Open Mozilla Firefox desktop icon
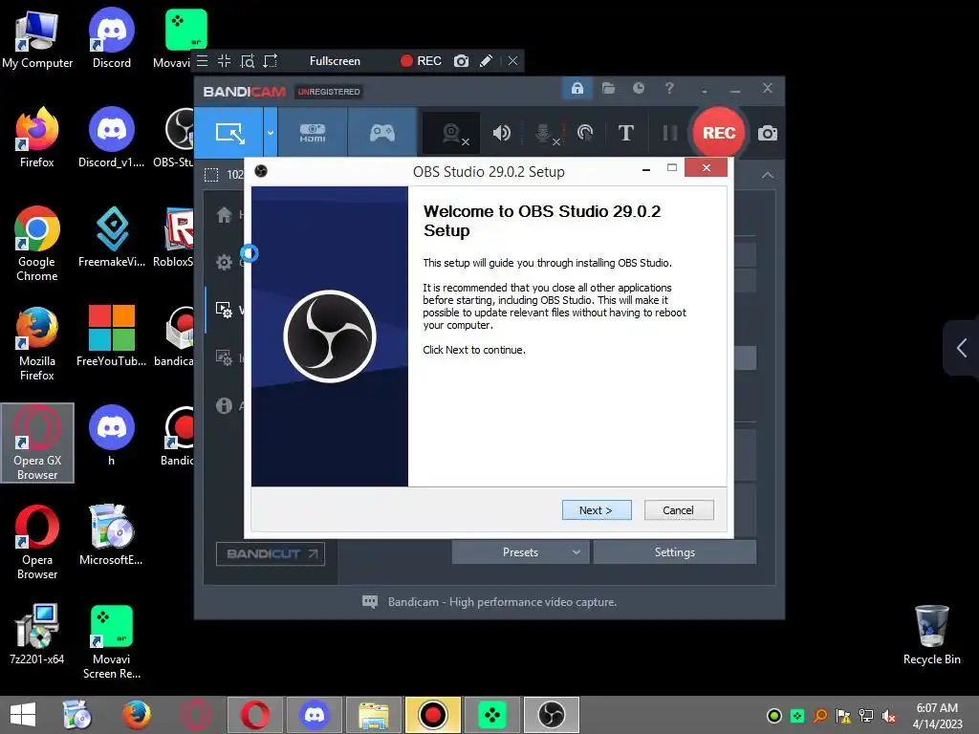 37,343
